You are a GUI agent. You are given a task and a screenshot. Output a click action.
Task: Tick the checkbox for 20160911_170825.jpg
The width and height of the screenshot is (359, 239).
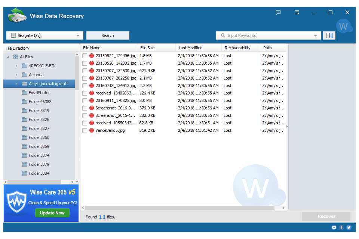pyautogui.click(x=85, y=100)
